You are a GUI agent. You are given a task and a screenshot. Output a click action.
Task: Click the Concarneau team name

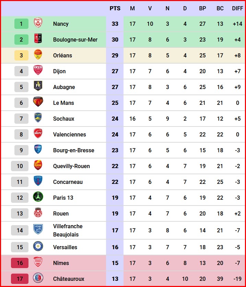pos(68,182)
